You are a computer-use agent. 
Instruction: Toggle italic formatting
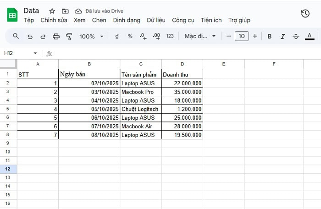point(282,36)
